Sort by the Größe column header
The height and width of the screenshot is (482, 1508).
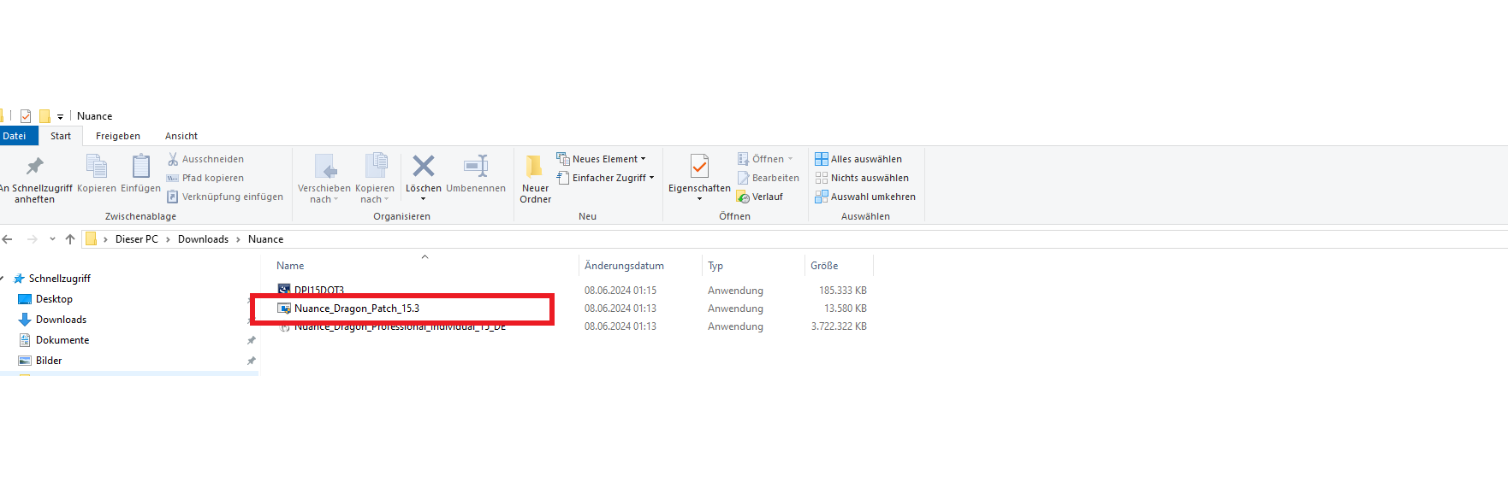(x=824, y=266)
